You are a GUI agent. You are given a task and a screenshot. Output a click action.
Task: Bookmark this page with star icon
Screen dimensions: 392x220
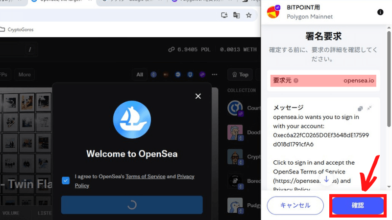248,15
